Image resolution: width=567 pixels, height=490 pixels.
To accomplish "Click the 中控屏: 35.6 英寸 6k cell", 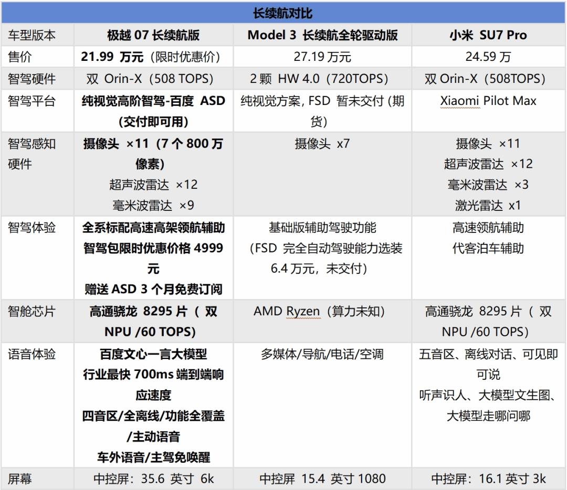I will (153, 479).
